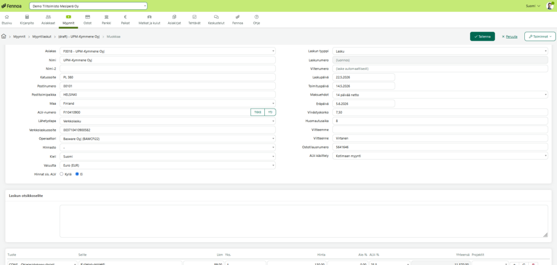Open the company selector dropdown
Viewport: 557px width, 265px height.
[88, 6]
